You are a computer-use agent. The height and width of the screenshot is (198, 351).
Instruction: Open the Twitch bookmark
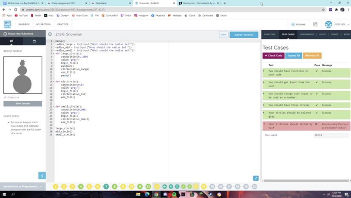pos(126,15)
